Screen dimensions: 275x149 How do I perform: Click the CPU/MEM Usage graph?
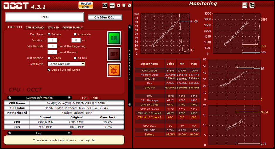pyautogui.click(x=165, y=34)
